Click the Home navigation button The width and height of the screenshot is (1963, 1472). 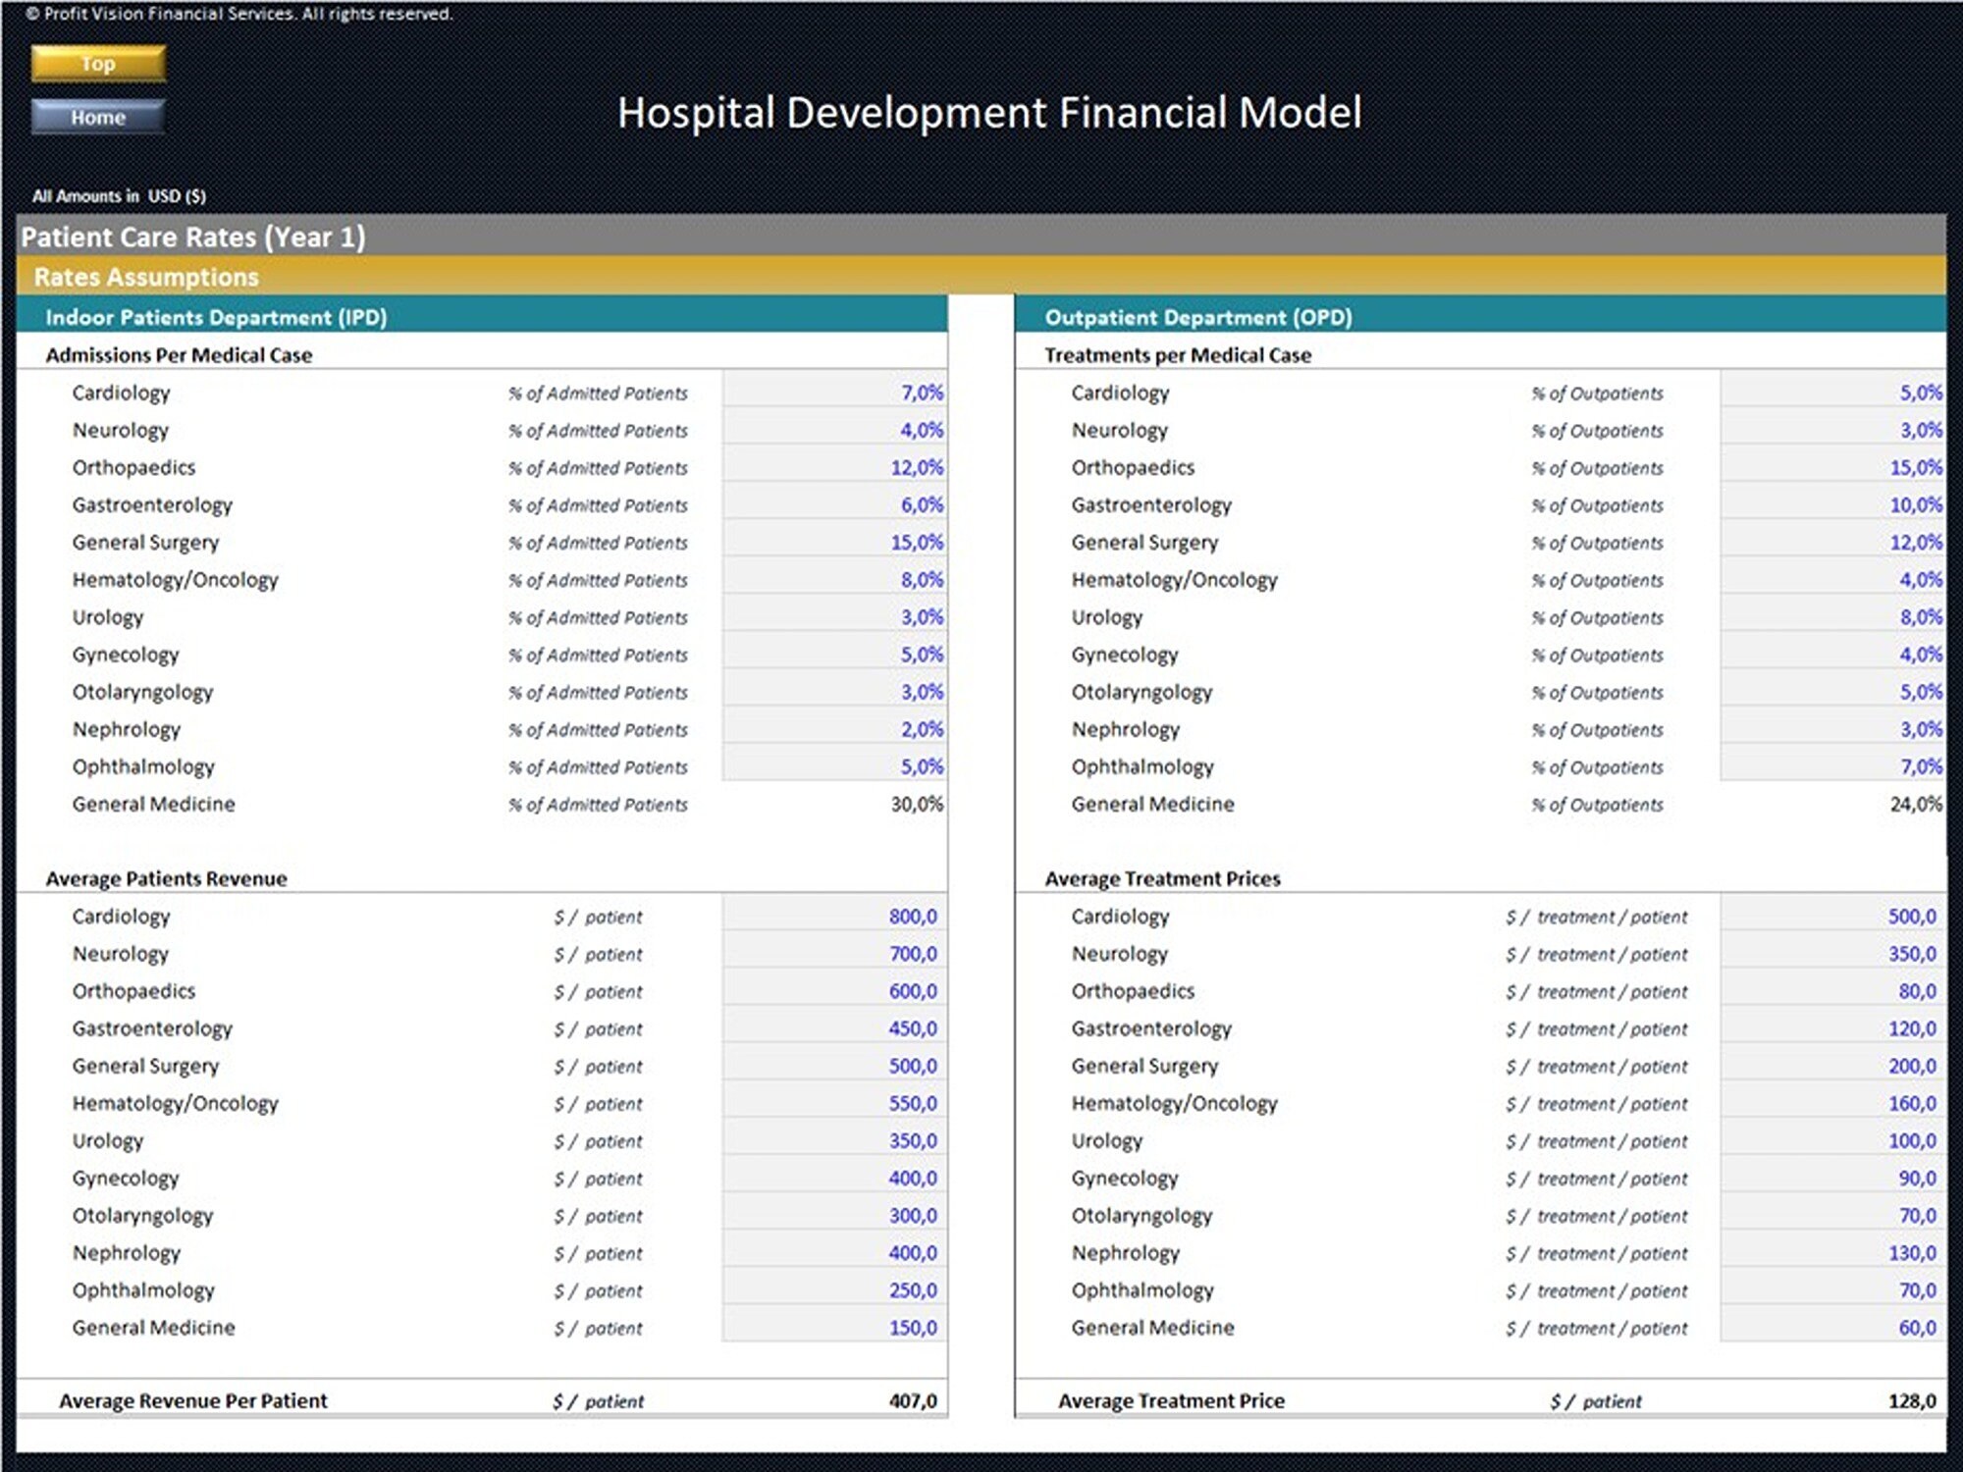pos(97,117)
